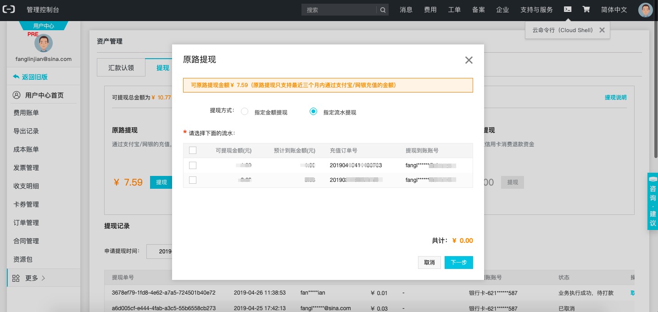The image size is (658, 312).
Task: Click the blue 提现 button beside ¥7.59
Action: coord(161,182)
